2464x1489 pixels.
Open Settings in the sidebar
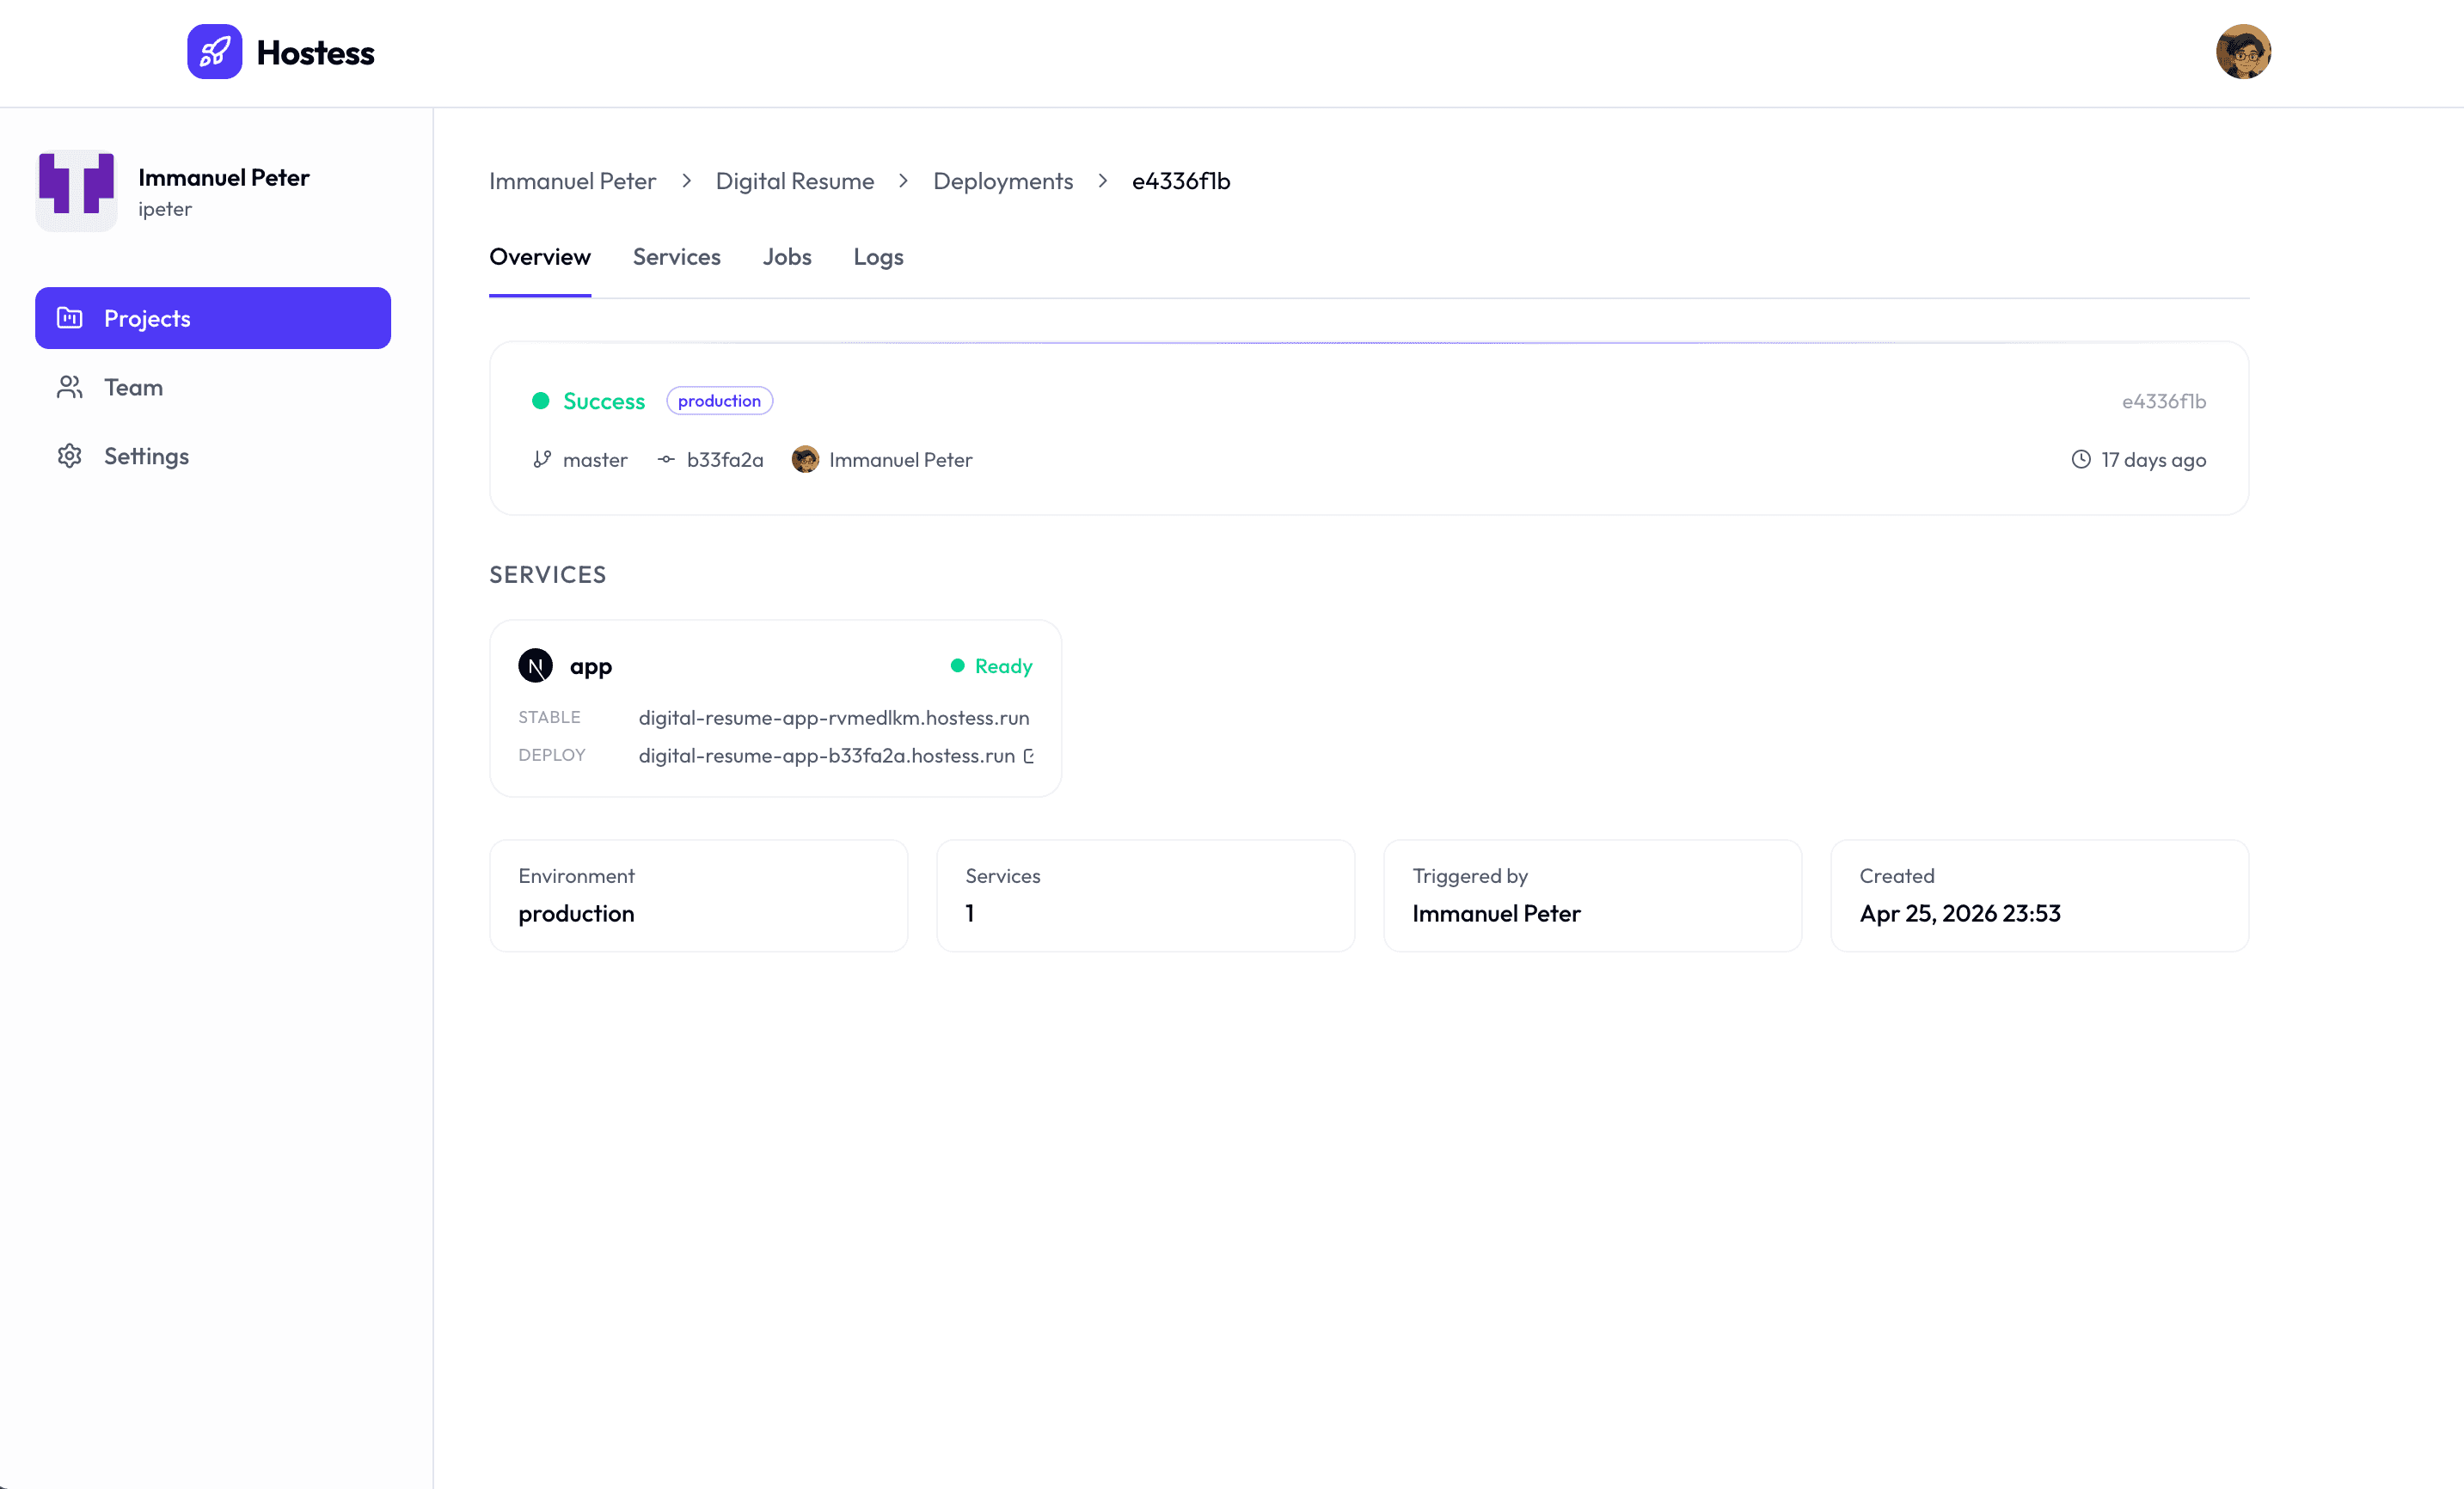(213, 456)
